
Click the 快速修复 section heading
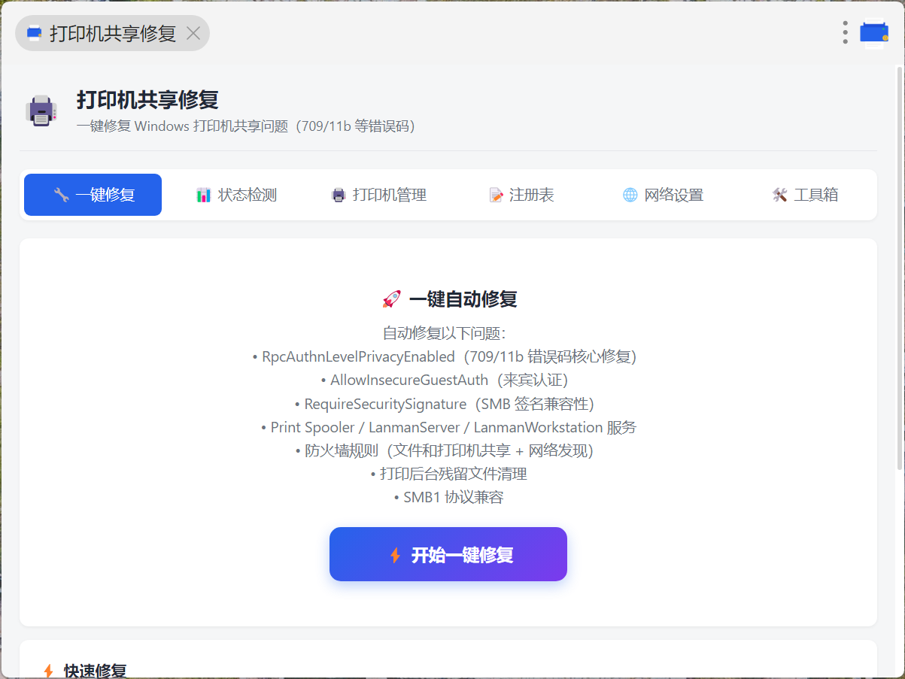click(x=95, y=671)
